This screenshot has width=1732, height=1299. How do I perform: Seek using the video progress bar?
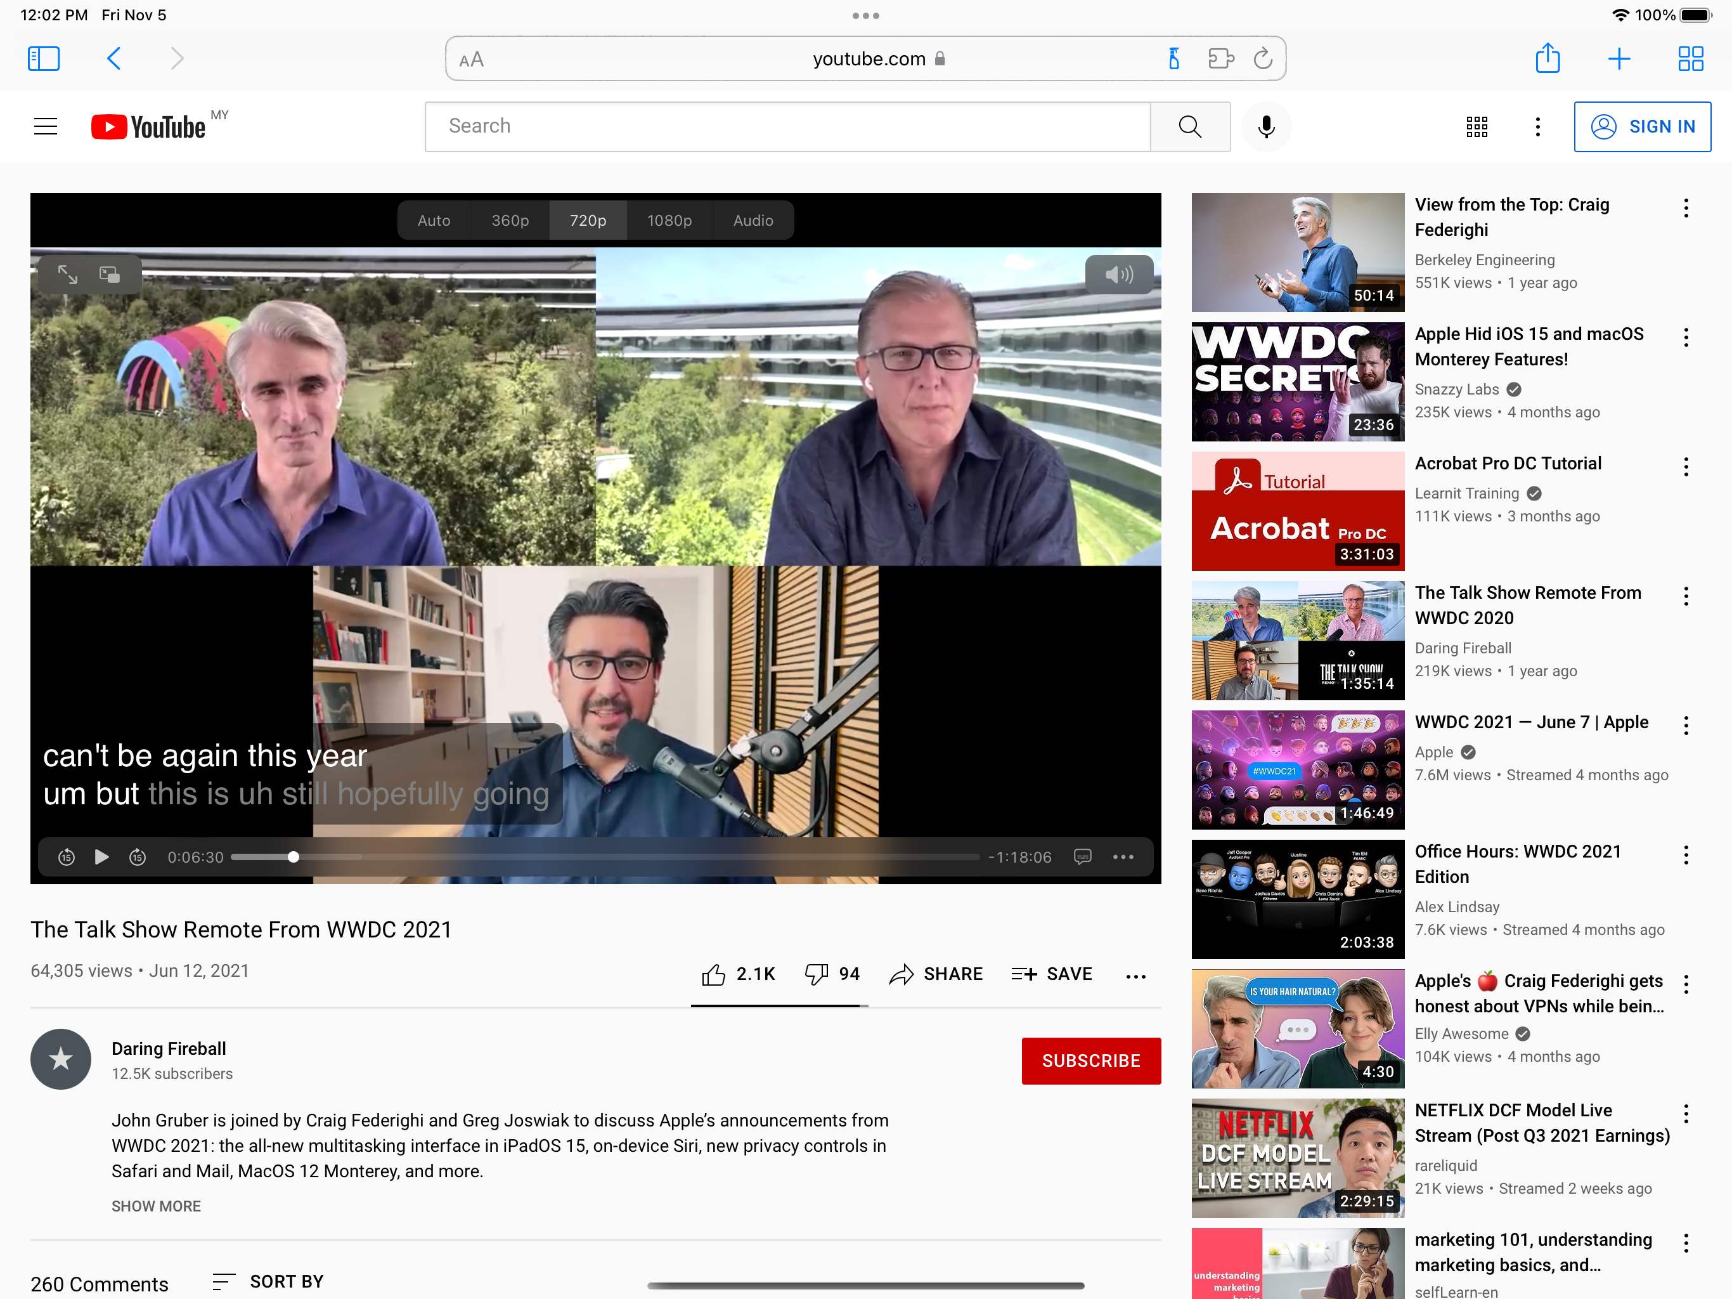tap(604, 857)
